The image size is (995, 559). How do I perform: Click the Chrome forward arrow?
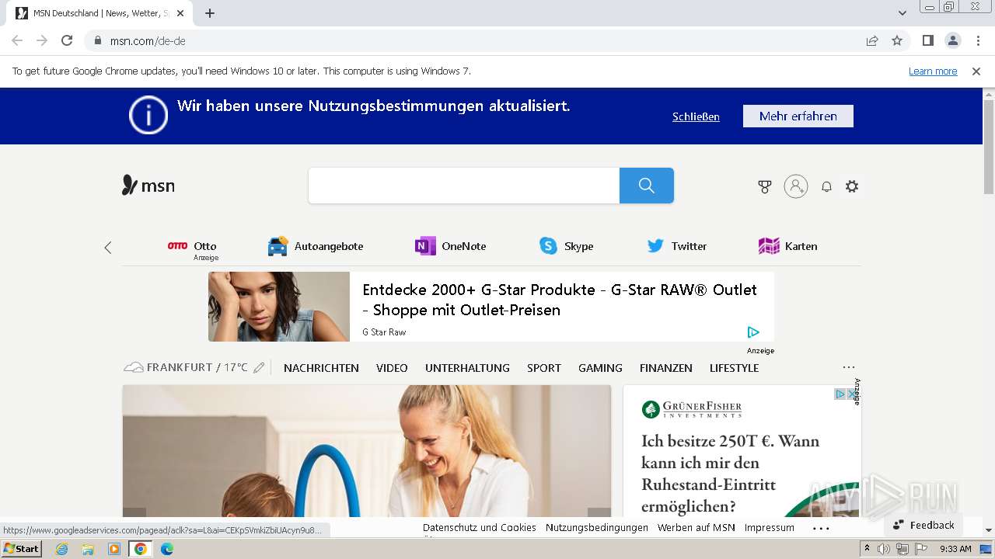tap(42, 40)
